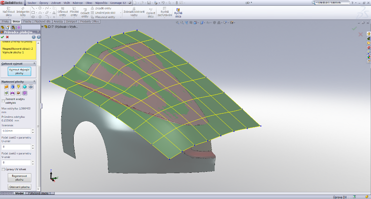Viewport: 371px width, 199px height.
Task: Enable Zobrazit analýzu odchylek checkbox
Action: pos(3,101)
